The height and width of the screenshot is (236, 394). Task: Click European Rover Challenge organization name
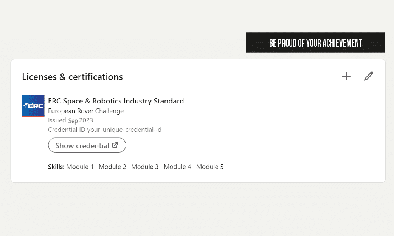[86, 111]
